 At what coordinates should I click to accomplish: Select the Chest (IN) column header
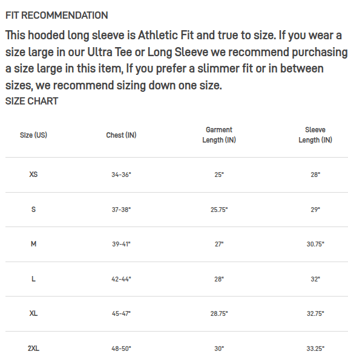(121, 135)
